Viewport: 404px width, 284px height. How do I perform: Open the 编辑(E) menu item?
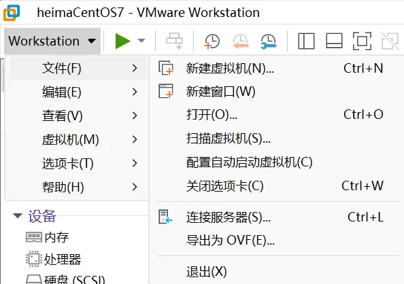pos(78,92)
